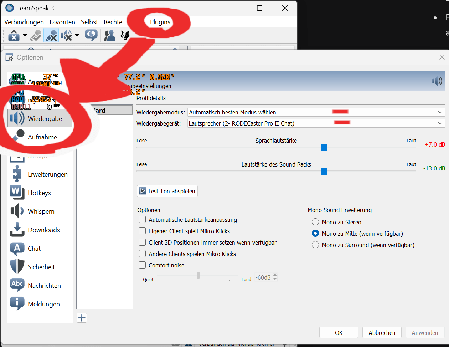The image size is (449, 347).
Task: Click the TeamSpeak 3 logo icon
Action: [x=10, y=8]
